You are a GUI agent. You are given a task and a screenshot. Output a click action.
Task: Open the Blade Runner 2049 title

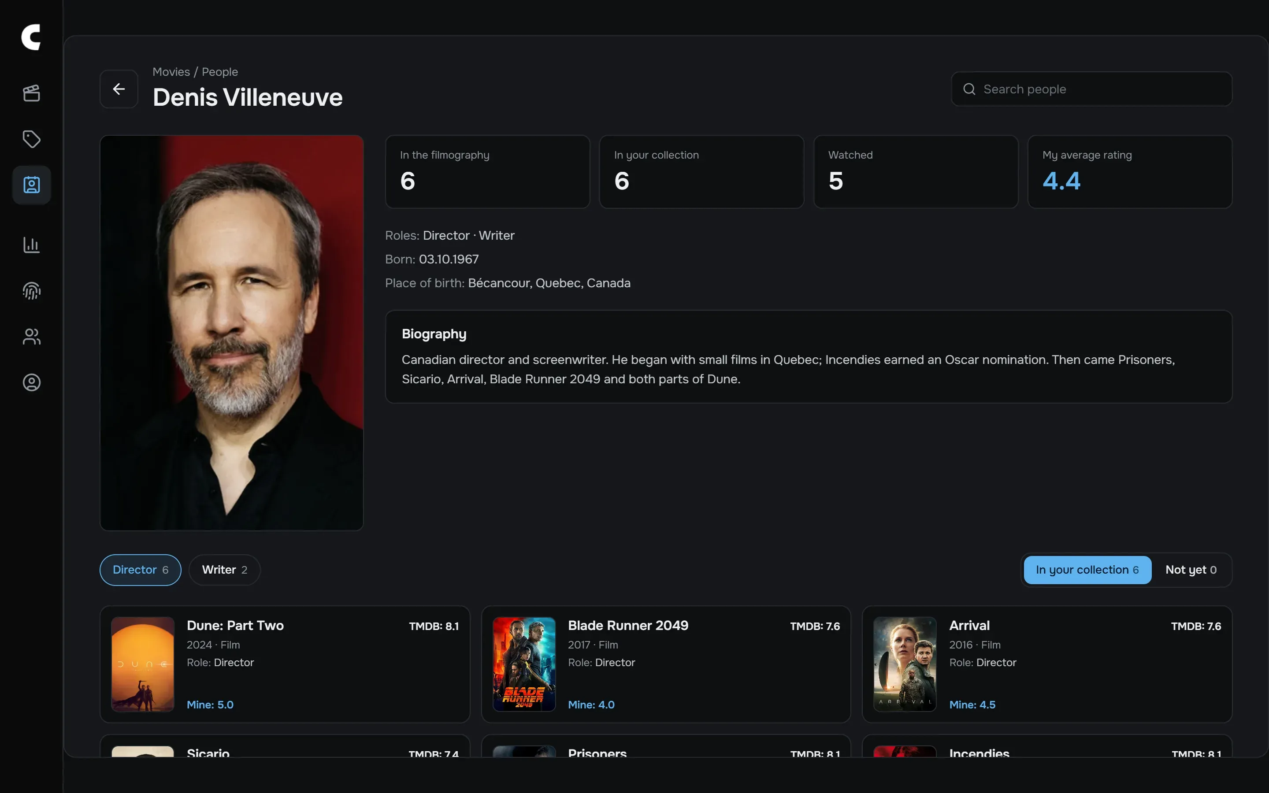[628, 625]
